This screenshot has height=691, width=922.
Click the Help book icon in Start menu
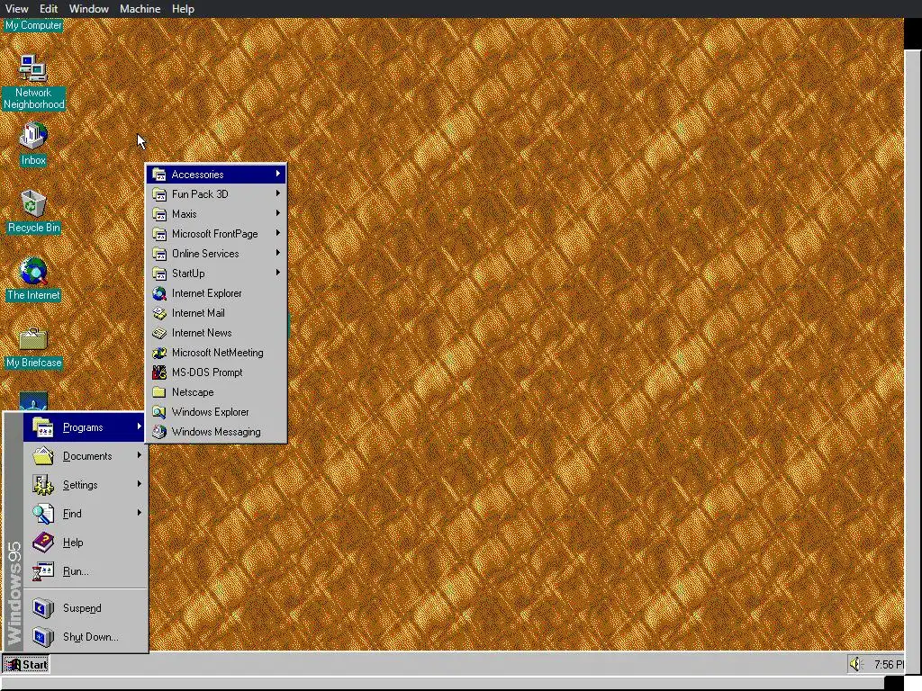(x=43, y=543)
